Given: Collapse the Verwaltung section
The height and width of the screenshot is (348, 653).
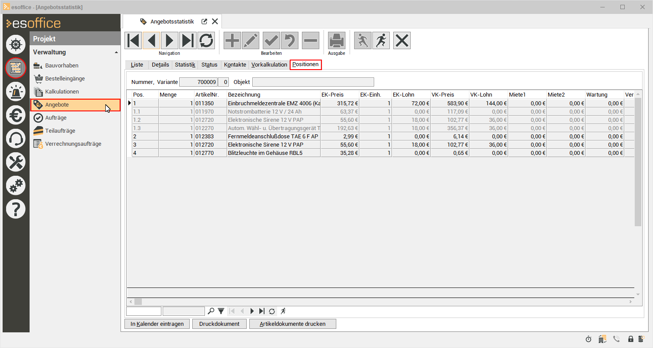Looking at the screenshot, I should [x=116, y=52].
